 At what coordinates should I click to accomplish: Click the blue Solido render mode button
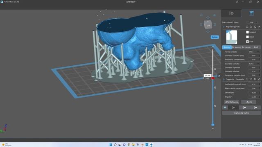(215, 37)
